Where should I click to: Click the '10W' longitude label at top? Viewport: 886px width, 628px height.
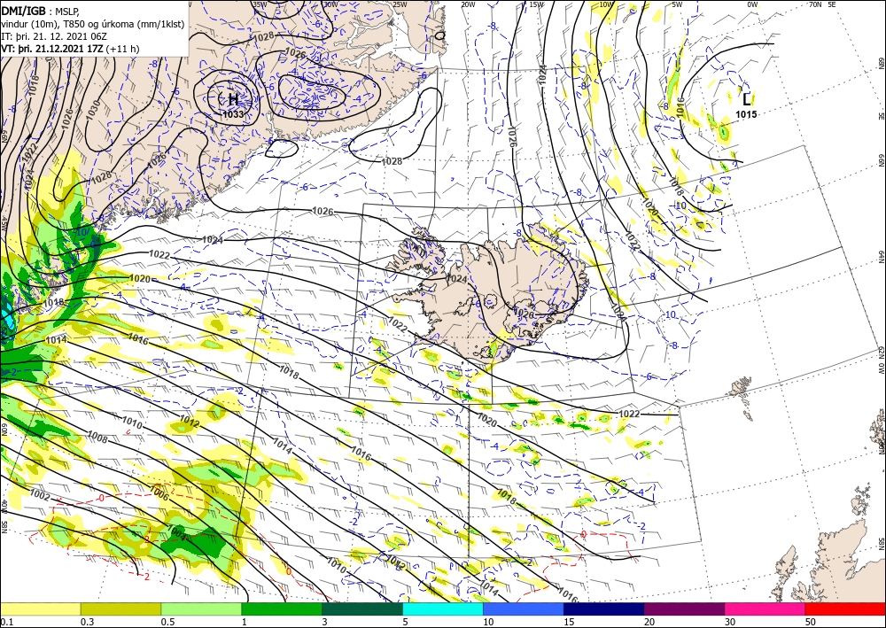click(x=606, y=4)
